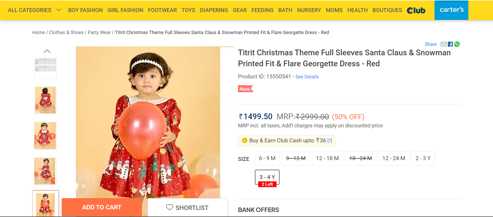Add the dress to cart
Image resolution: width=493 pixels, height=217 pixels.
tap(102, 207)
